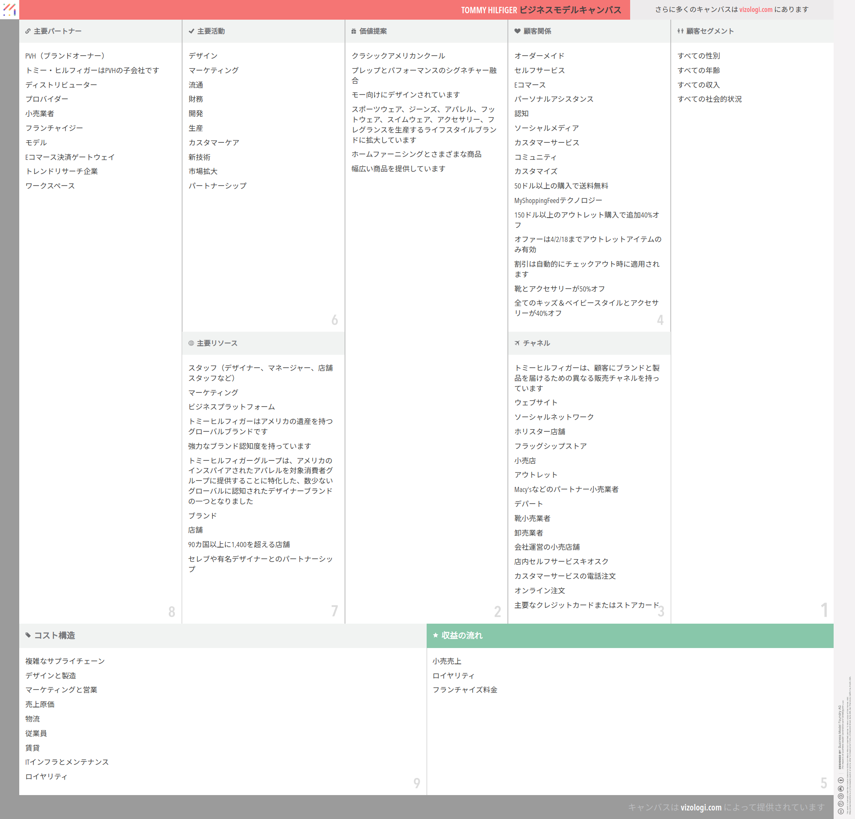855x819 pixels.
Task: Click the heart icon beside 顧客関係
Action: [x=517, y=31]
